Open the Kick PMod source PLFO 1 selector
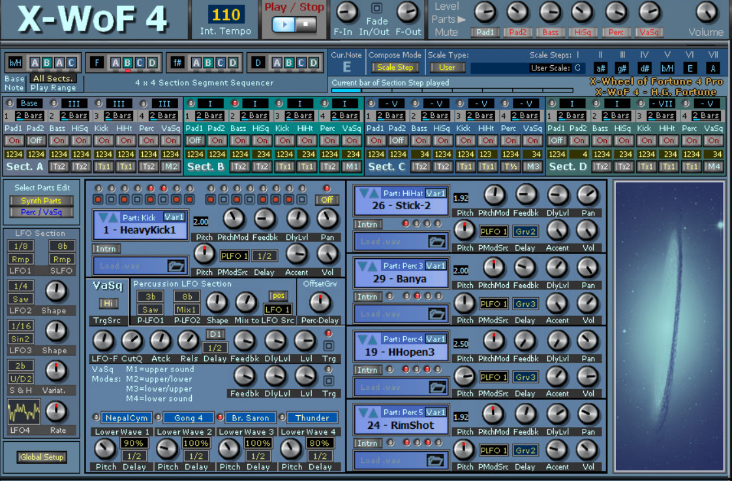The image size is (732, 481). pyautogui.click(x=234, y=255)
